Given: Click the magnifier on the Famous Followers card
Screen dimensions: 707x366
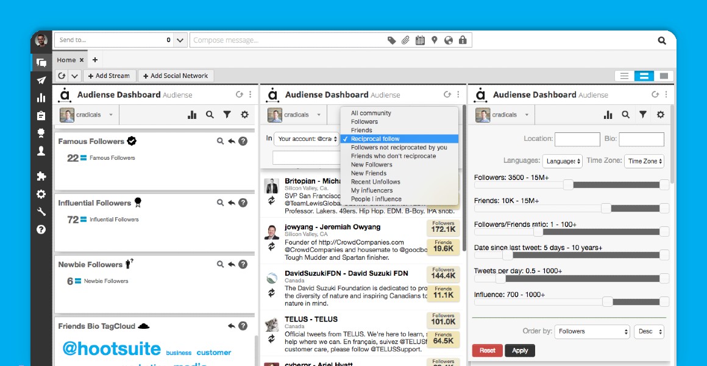Looking at the screenshot, I should tap(220, 142).
